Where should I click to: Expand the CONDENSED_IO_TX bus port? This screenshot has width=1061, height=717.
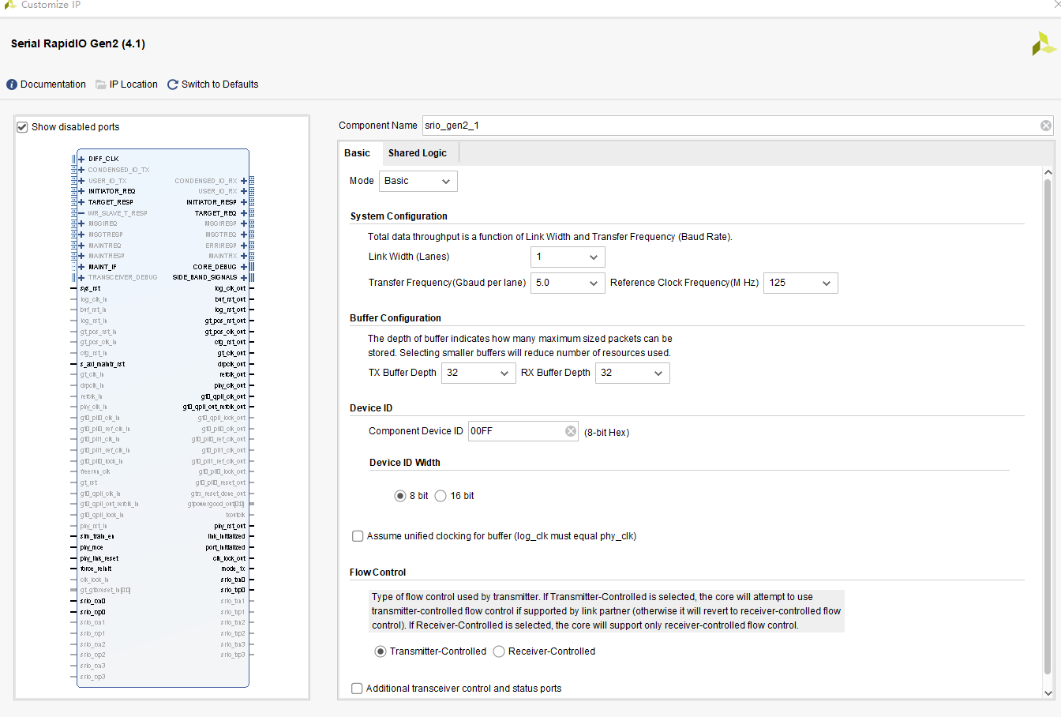coord(81,170)
